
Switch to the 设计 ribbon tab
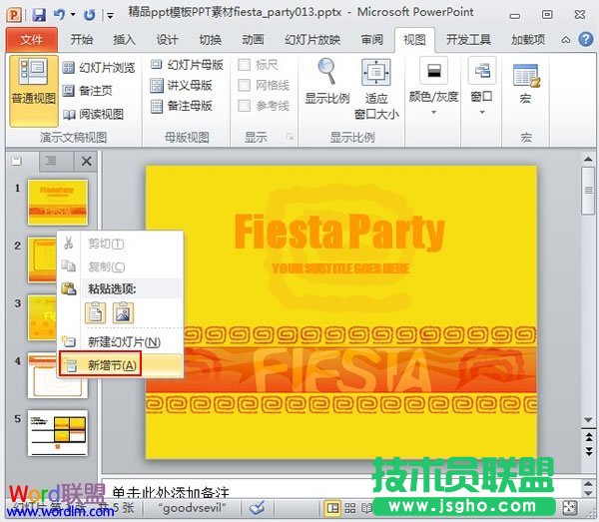coord(167,40)
